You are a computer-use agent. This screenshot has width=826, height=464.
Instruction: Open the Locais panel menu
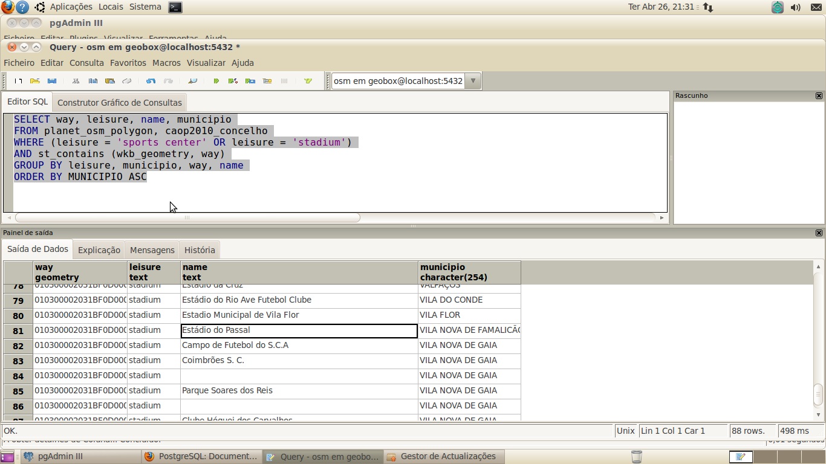point(111,7)
